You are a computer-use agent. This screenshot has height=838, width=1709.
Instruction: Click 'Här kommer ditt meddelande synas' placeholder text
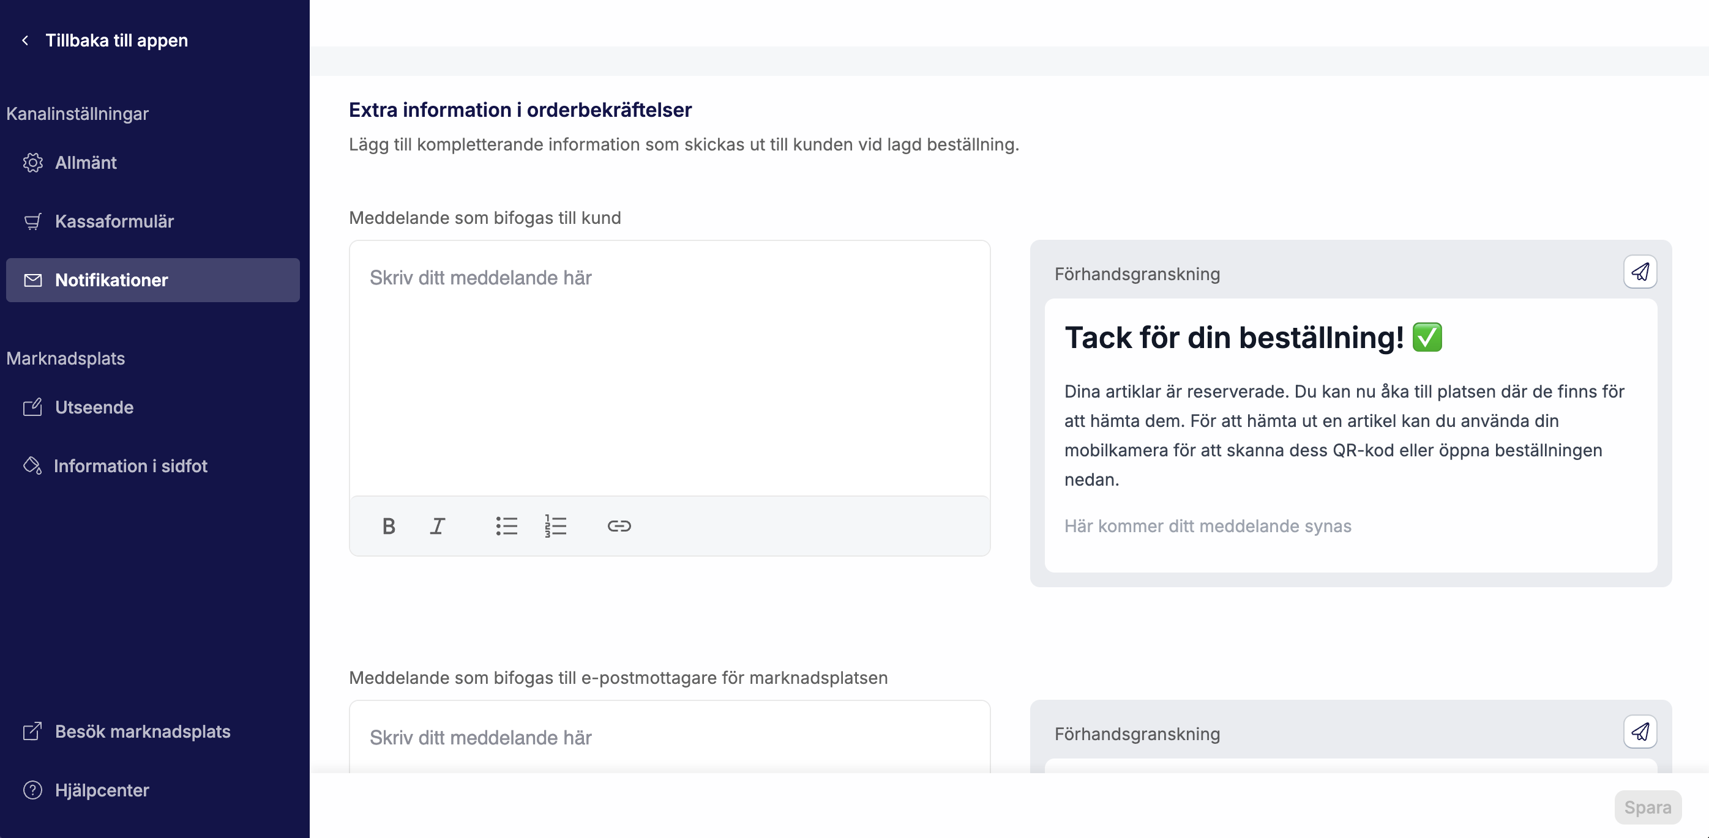click(1208, 526)
